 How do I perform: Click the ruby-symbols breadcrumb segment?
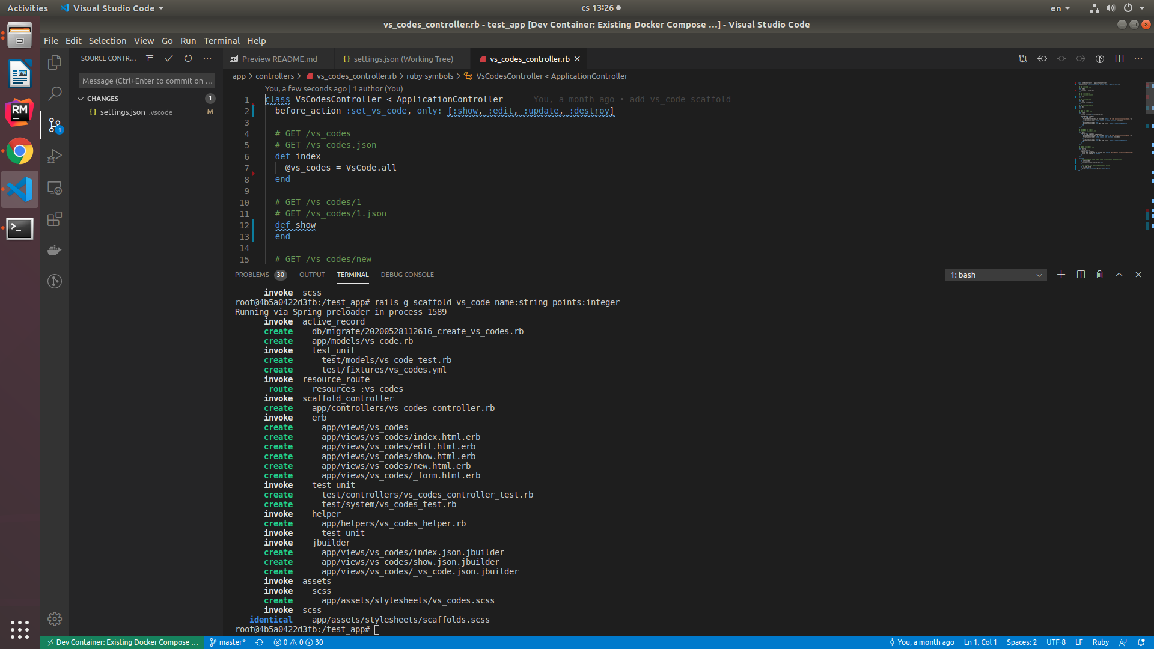pyautogui.click(x=430, y=76)
